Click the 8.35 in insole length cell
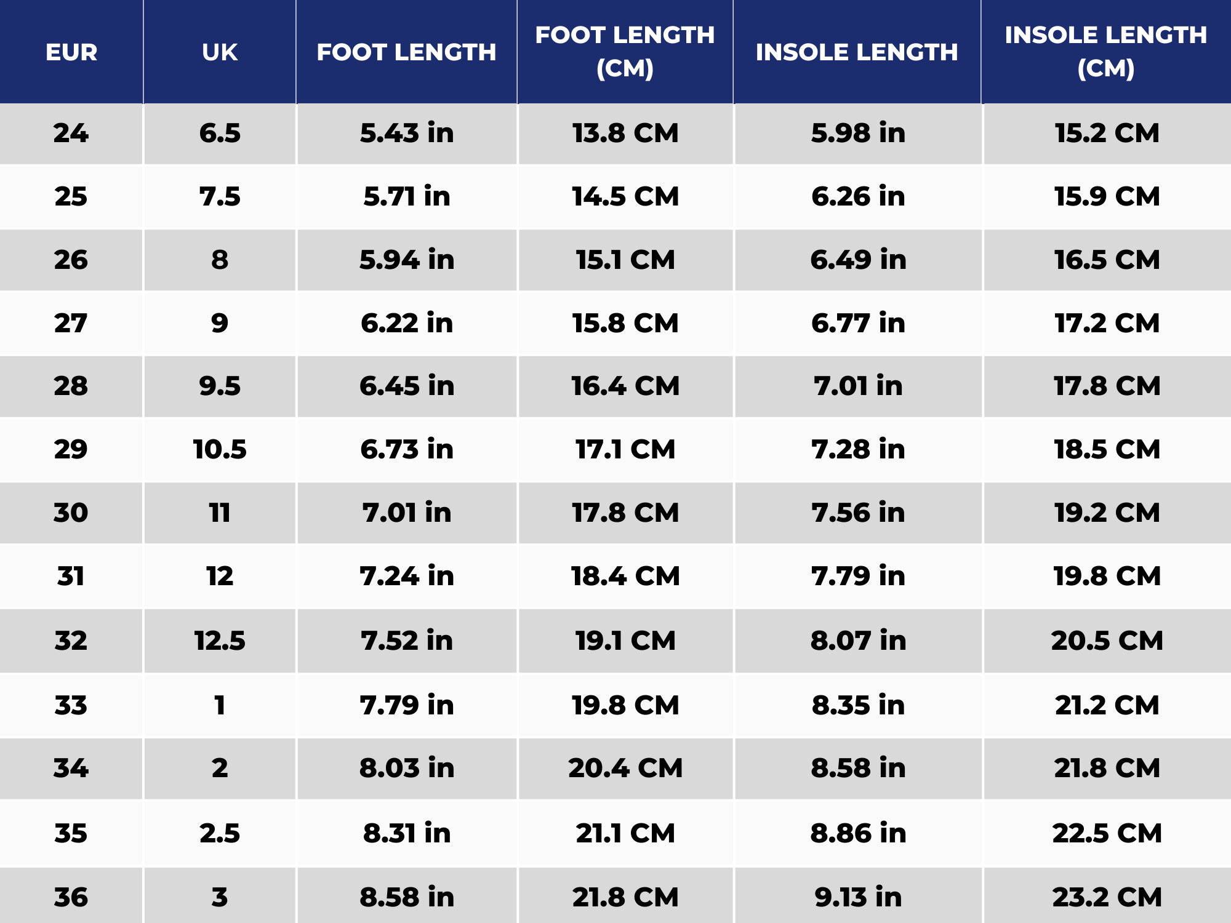Viewport: 1231px width, 923px height. [x=858, y=706]
